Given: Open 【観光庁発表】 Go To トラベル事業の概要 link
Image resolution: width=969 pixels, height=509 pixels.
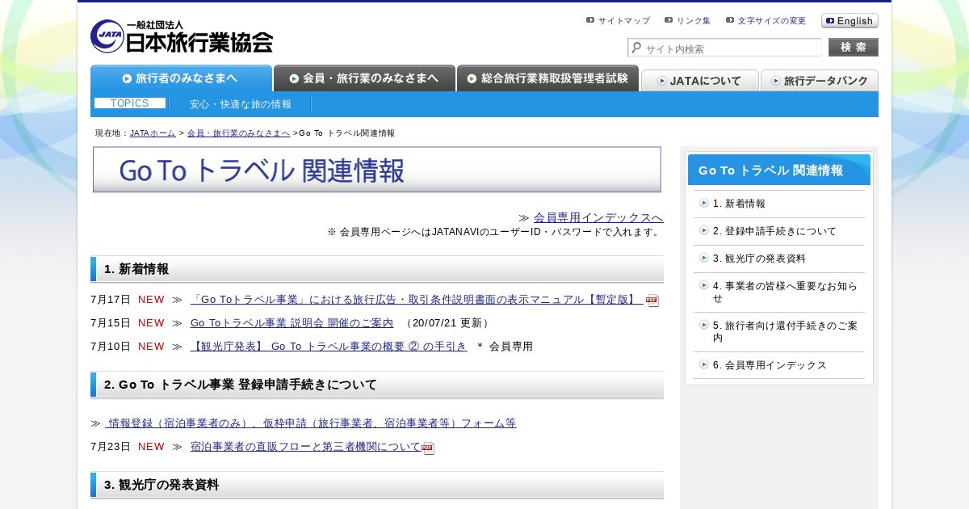Looking at the screenshot, I should tap(329, 347).
